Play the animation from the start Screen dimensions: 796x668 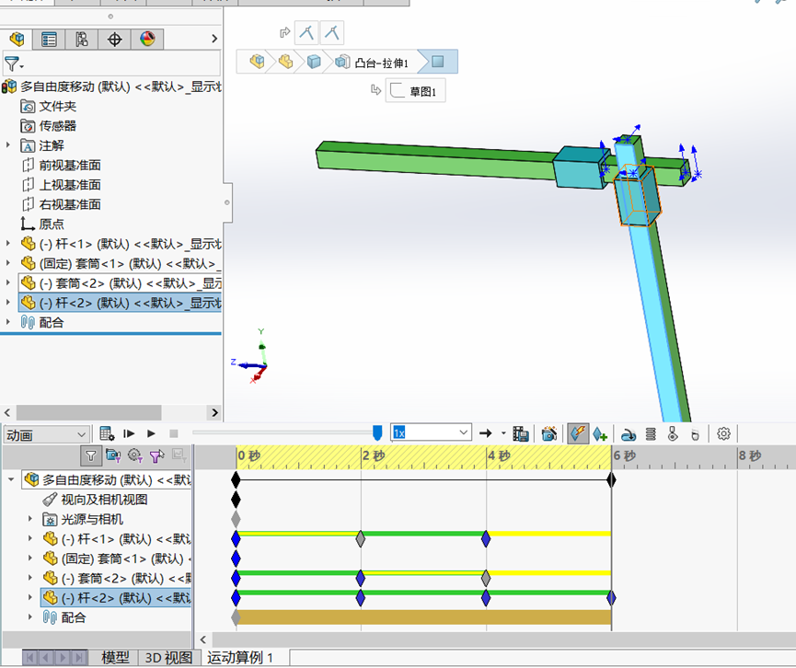click(128, 432)
